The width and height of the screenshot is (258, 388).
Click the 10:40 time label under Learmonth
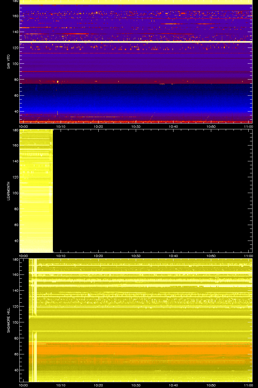[x=174, y=256]
